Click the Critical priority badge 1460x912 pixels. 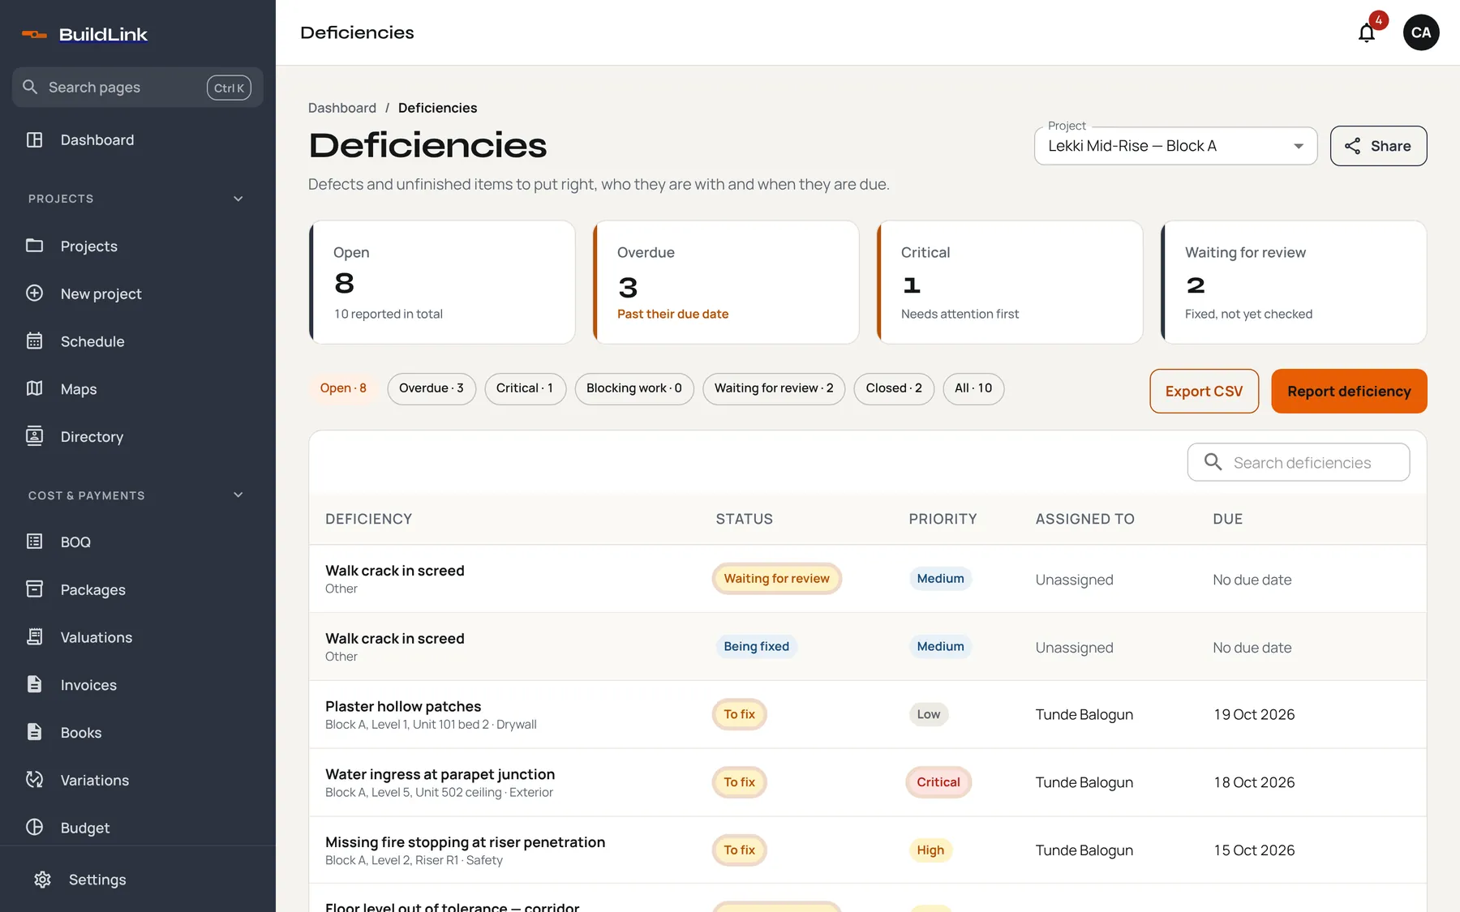tap(938, 782)
